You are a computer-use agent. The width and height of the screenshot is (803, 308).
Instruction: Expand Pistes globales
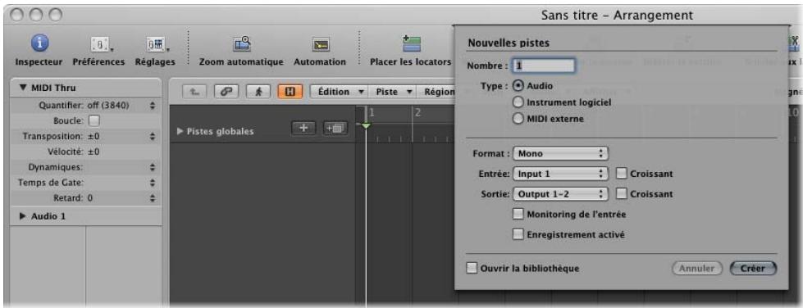click(180, 131)
